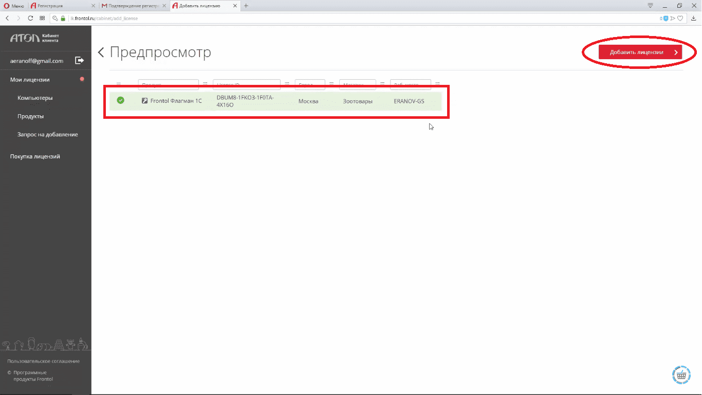Open the Компьютеры sidebar item
The height and width of the screenshot is (395, 702).
(35, 98)
